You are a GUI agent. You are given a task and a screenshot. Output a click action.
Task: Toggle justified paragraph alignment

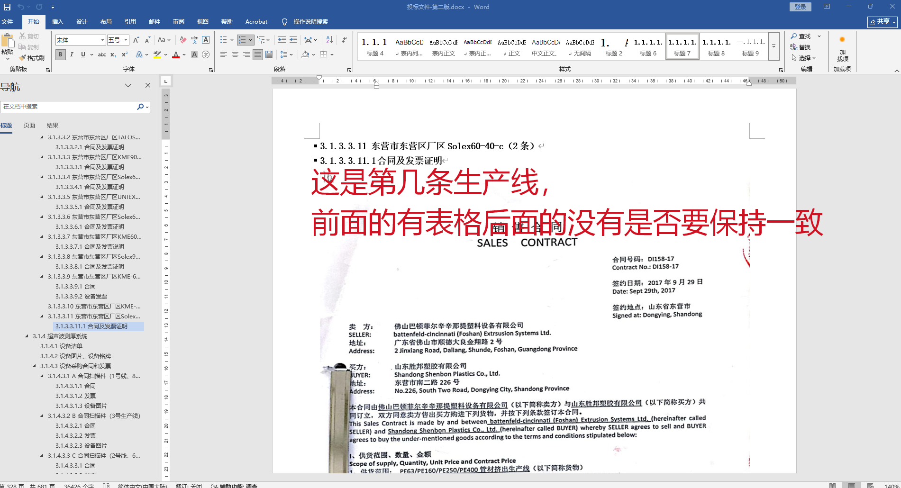pyautogui.click(x=258, y=54)
